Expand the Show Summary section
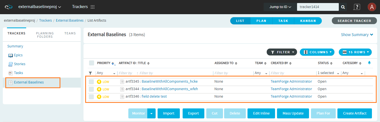 tap(357, 35)
